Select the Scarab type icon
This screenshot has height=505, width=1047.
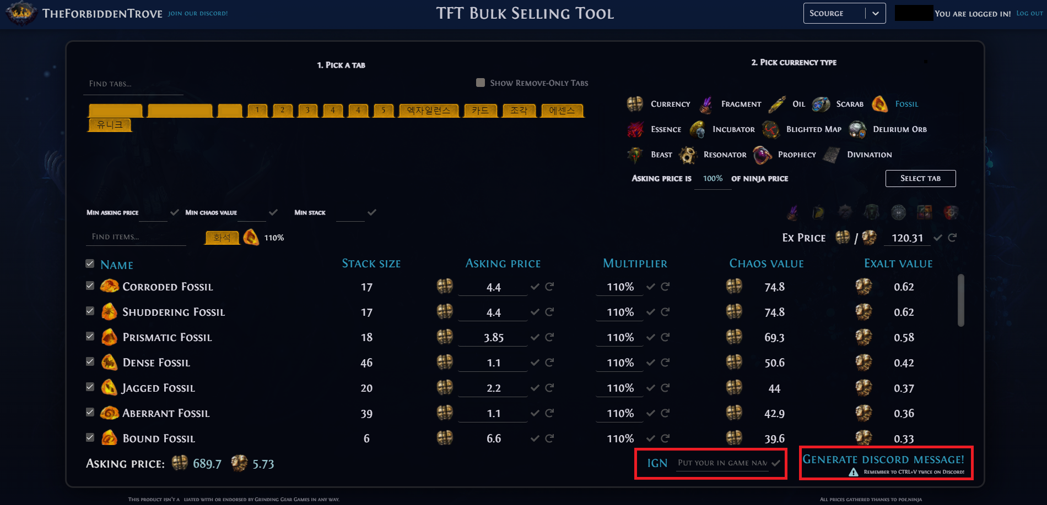pos(821,104)
